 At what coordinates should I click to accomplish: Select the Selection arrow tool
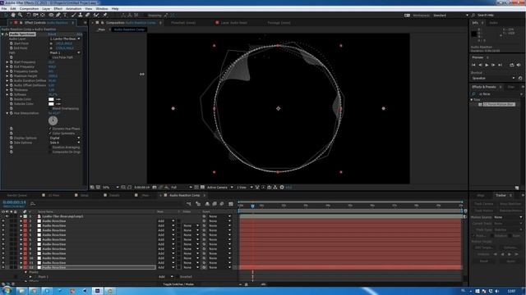6,15
